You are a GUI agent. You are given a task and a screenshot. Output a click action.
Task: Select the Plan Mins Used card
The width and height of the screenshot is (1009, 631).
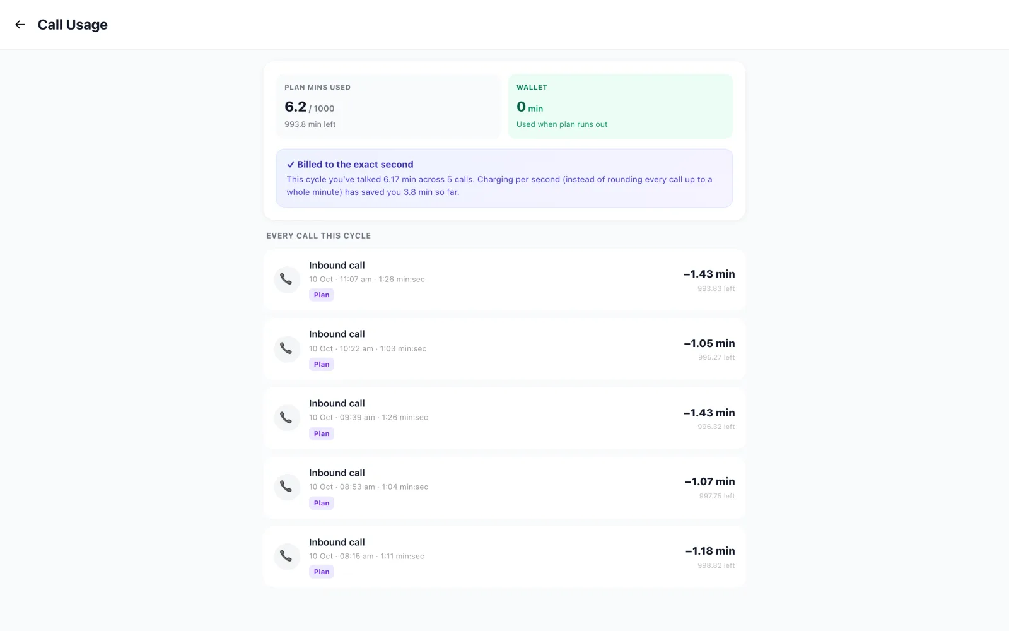388,106
